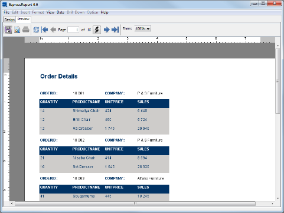Jump to the first page arrow
The image size is (284, 213).
pos(45,30)
